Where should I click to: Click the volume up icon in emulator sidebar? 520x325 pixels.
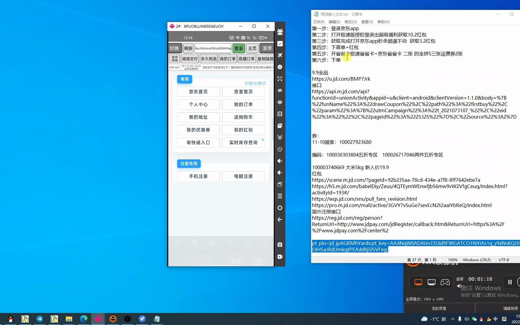click(x=280, y=161)
